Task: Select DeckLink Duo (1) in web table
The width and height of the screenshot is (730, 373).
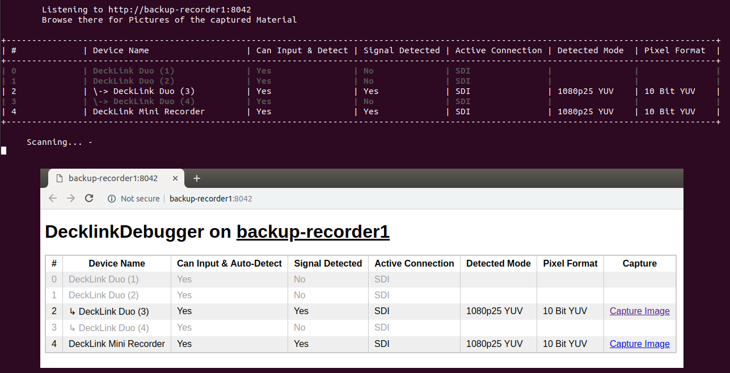Action: point(104,279)
